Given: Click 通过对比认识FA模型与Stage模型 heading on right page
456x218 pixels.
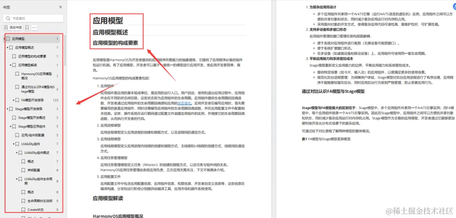Looking at the screenshot, I should pos(333,91).
